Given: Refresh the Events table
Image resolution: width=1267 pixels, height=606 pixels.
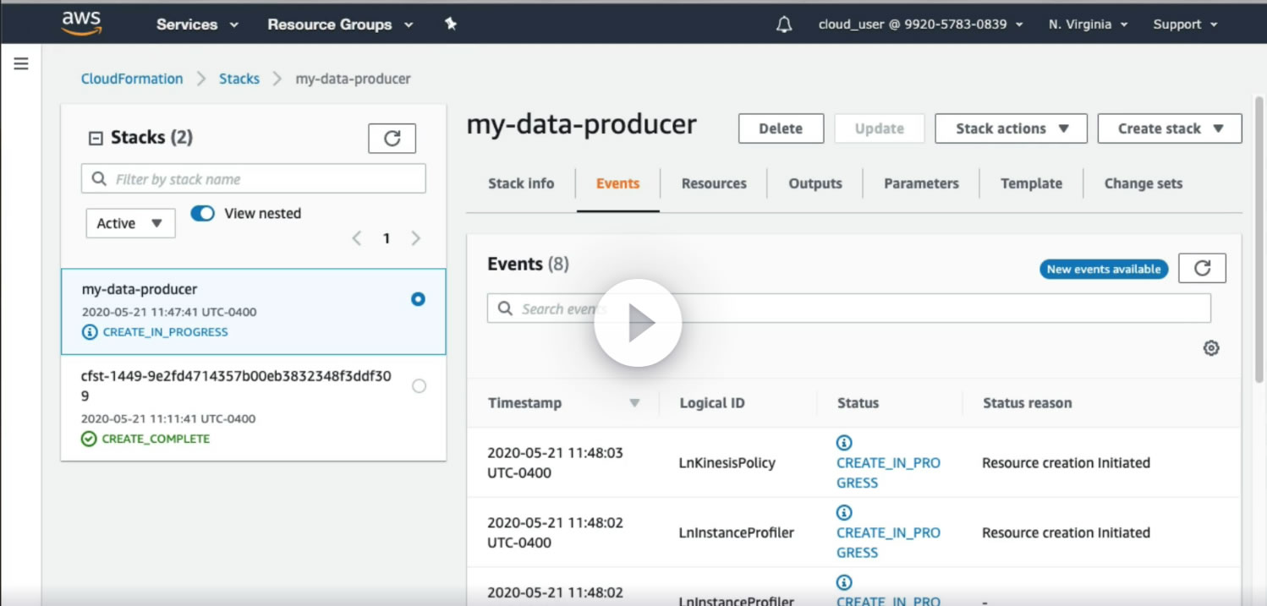Looking at the screenshot, I should click(1202, 269).
